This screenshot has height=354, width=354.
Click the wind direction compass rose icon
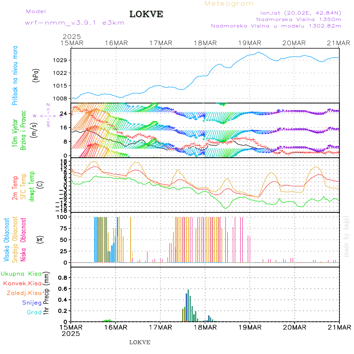pos(48,116)
